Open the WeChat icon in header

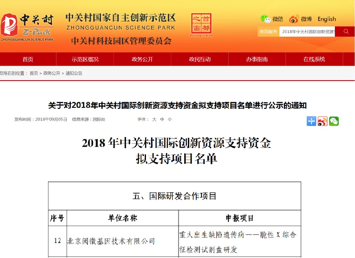coord(265,19)
